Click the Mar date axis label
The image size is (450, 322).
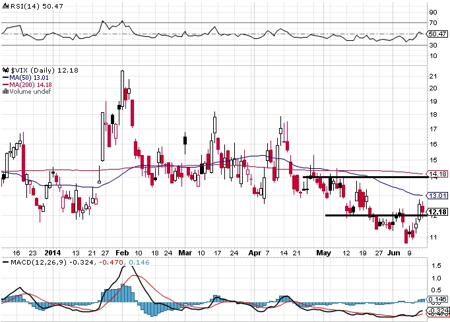[x=185, y=253]
